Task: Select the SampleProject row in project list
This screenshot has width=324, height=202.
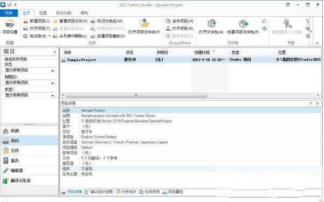Action: pyautogui.click(x=191, y=60)
